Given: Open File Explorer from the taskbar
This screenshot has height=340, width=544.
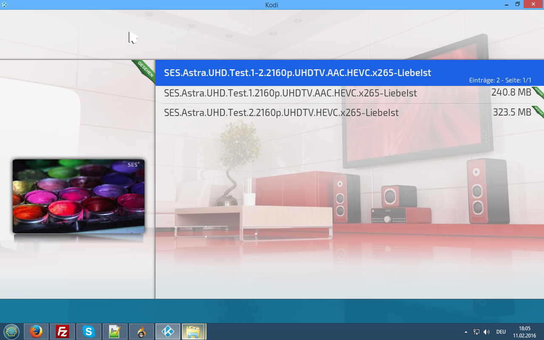Looking at the screenshot, I should tap(194, 331).
